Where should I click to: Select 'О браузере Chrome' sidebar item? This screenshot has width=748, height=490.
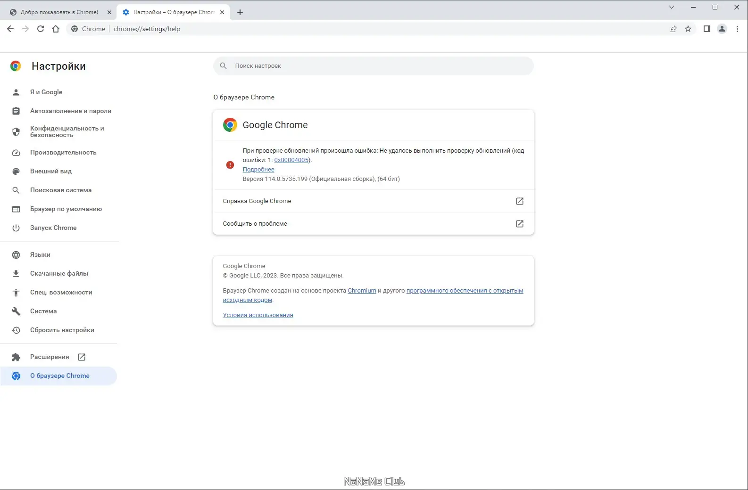pyautogui.click(x=59, y=376)
